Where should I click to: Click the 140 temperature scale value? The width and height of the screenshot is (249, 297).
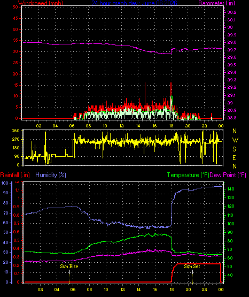[231, 189]
